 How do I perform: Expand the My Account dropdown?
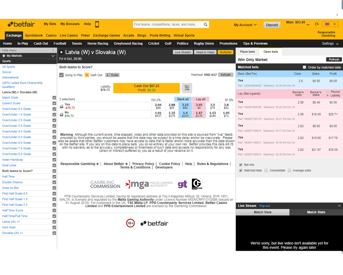pyautogui.click(x=245, y=25)
